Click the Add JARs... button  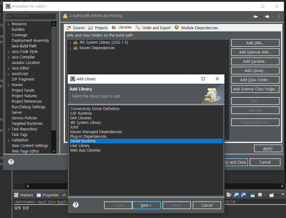click(255, 43)
